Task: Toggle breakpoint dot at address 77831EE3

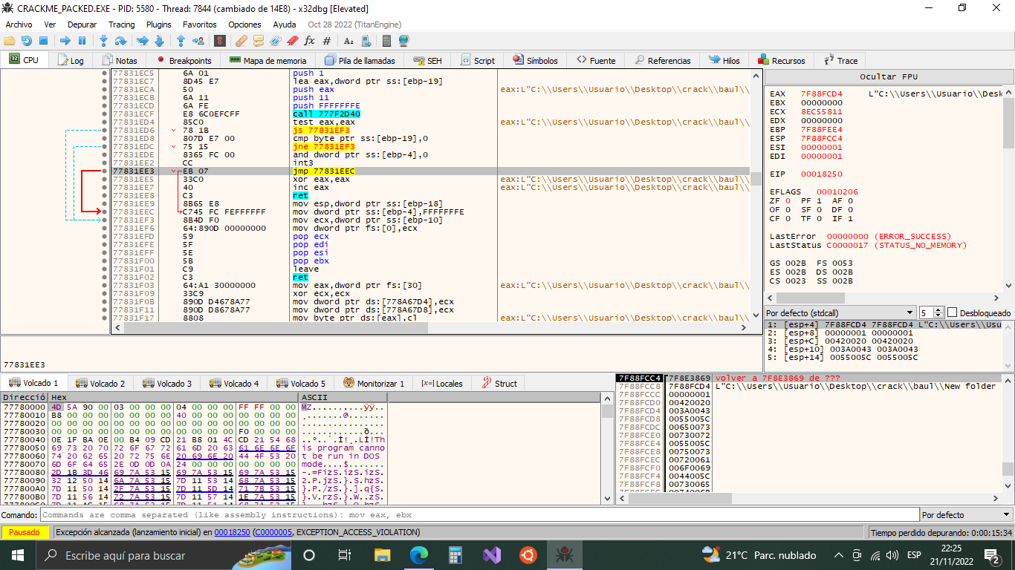Action: 105,171
